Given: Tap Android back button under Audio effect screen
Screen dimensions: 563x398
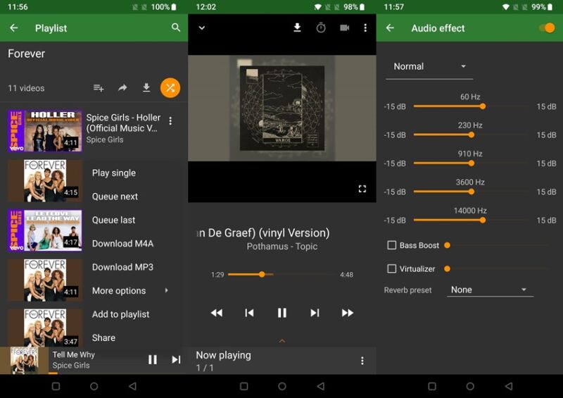Looking at the screenshot, I should click(x=508, y=386).
